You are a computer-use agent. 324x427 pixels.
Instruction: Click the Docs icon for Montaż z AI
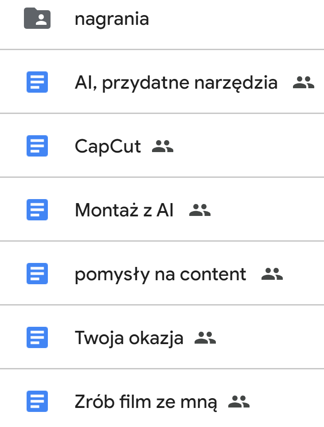click(x=37, y=210)
